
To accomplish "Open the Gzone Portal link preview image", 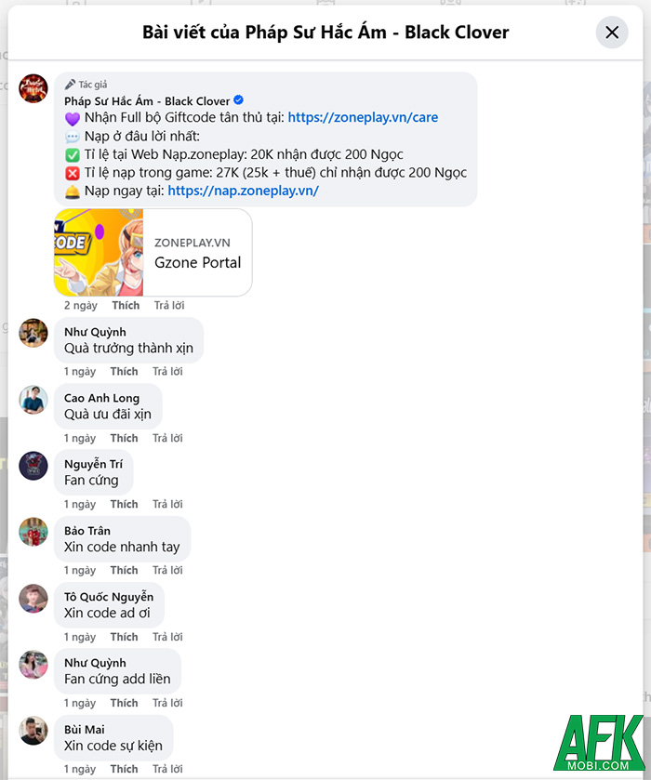I will [99, 252].
